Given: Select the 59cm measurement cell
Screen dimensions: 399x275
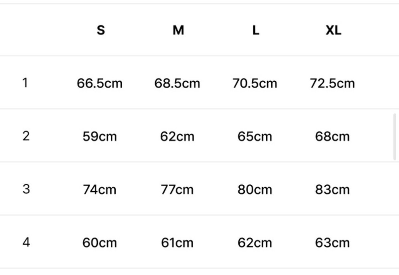Looking at the screenshot, I should [x=100, y=137].
